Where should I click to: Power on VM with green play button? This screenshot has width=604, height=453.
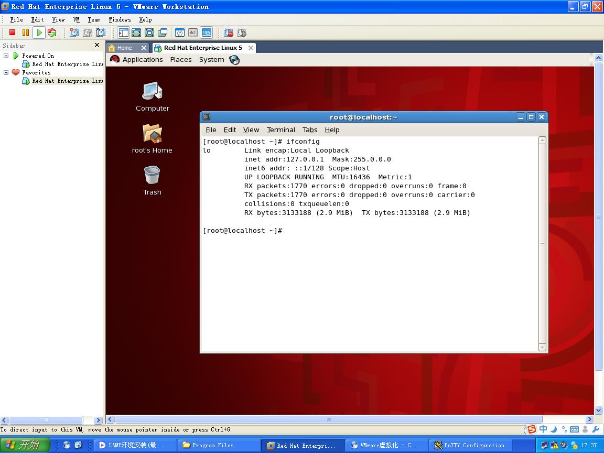(39, 33)
